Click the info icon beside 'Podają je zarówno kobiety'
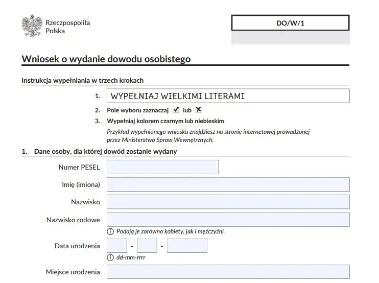Screen dimensions: 379x283 110,231
